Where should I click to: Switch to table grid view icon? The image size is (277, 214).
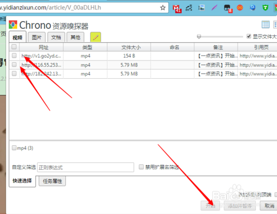(265, 24)
